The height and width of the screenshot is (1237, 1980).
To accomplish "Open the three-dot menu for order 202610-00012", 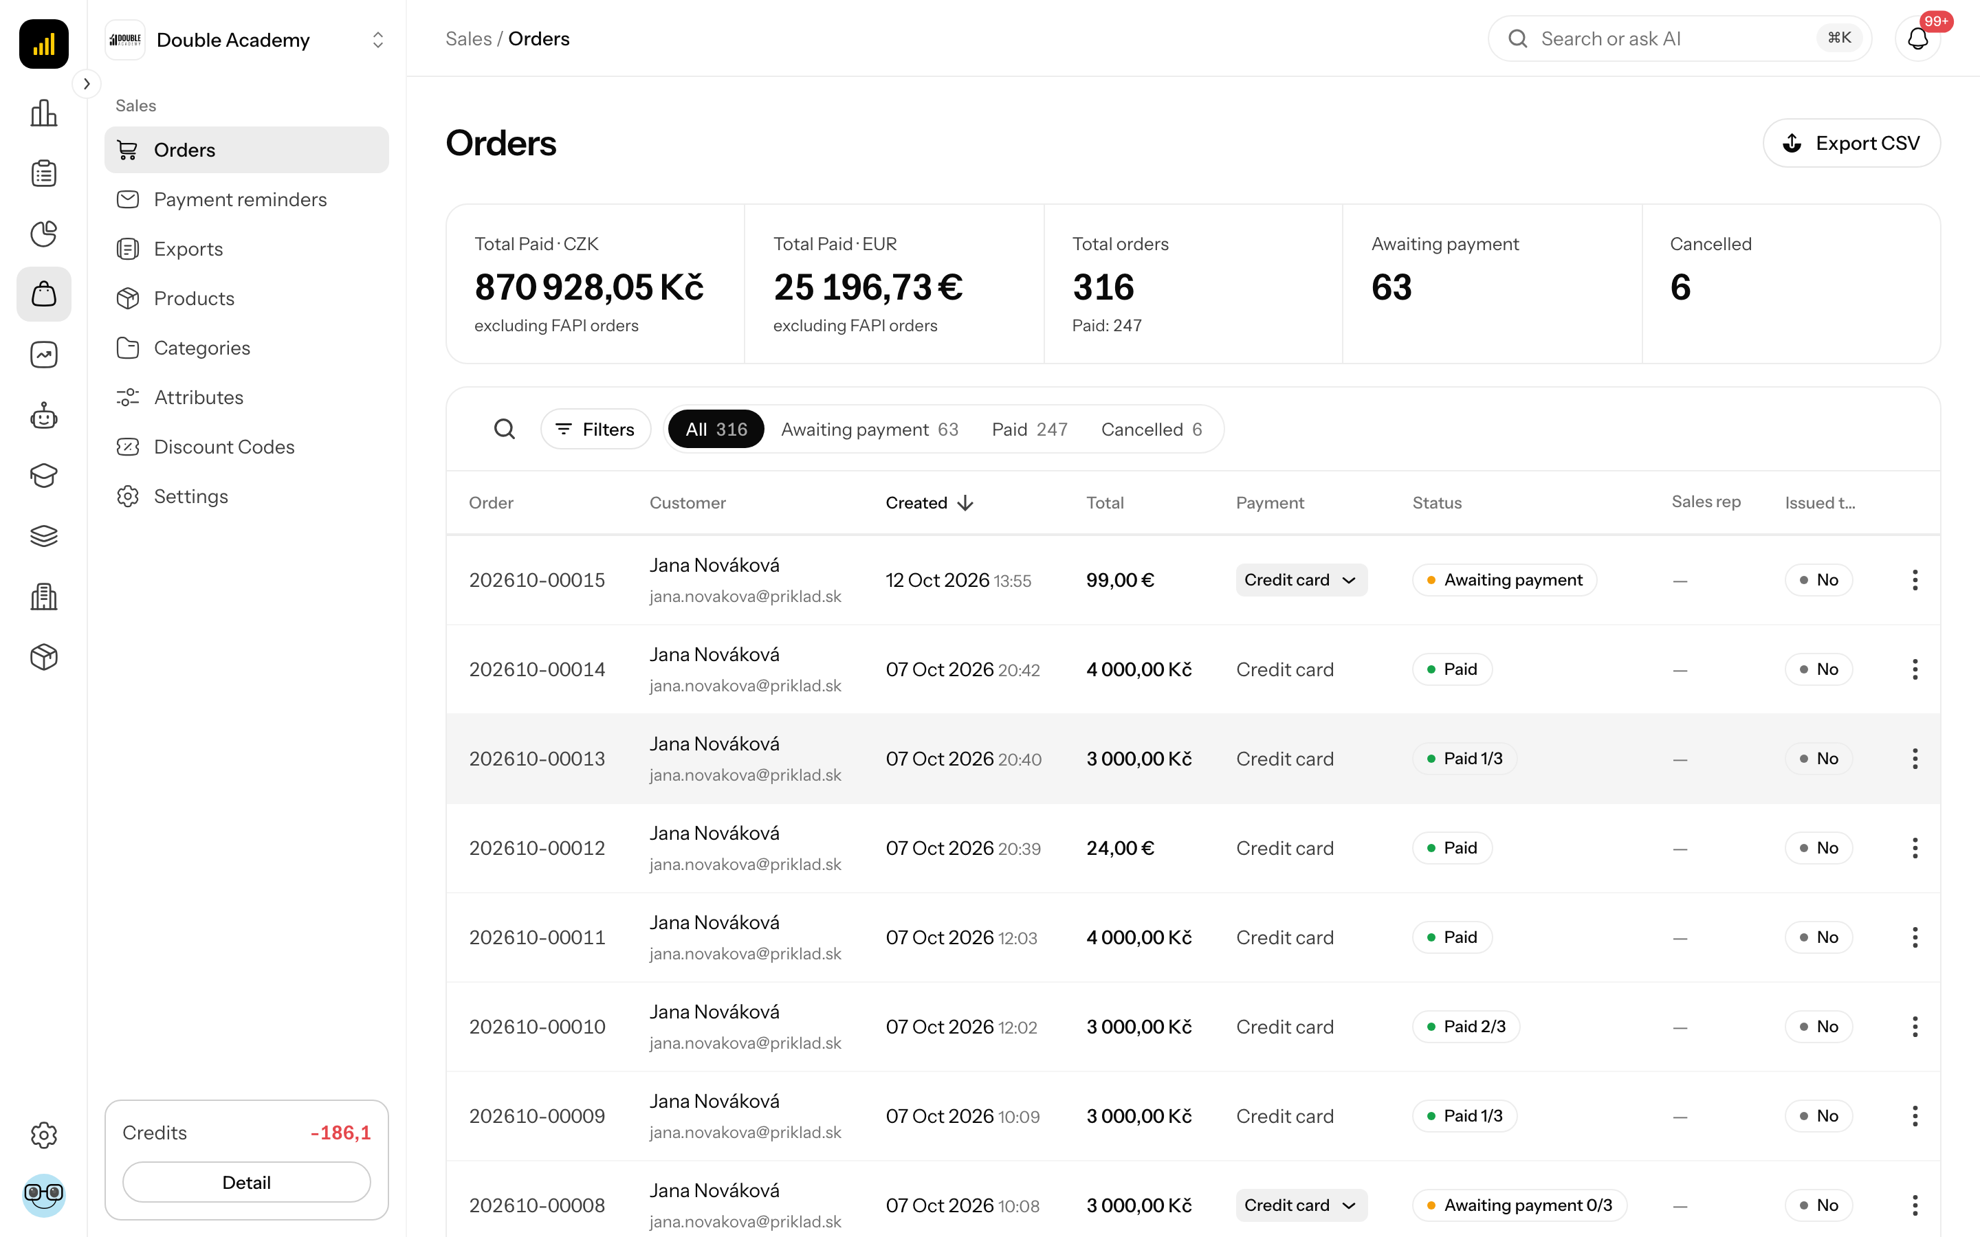I will [x=1915, y=849].
